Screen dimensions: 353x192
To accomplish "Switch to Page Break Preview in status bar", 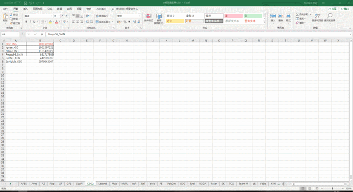I will pos(317,189).
